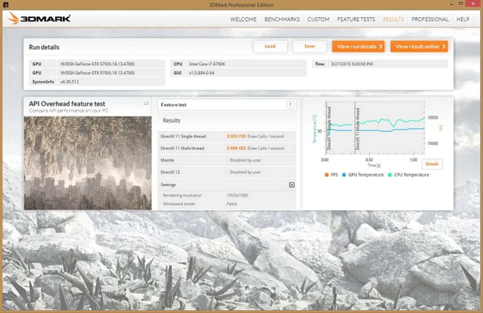Screen dimensions: 483x313
Task: Select the RESULTS tab
Action: click(x=393, y=19)
